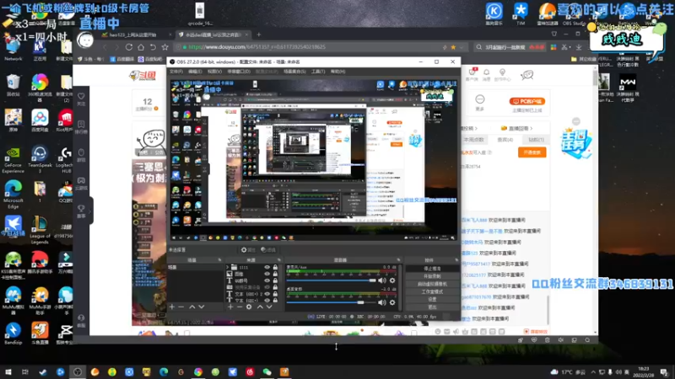Image resolution: width=675 pixels, height=379 pixels.
Task: Move scene down with the scenes down arrow
Action: coord(202,307)
